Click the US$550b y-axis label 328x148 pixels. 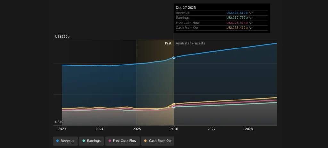click(62, 37)
